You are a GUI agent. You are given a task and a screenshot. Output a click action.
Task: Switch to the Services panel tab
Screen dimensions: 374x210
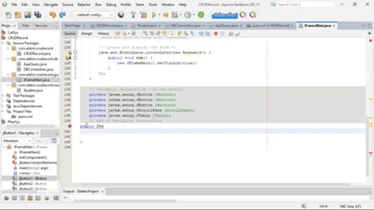pyautogui.click(x=41, y=26)
